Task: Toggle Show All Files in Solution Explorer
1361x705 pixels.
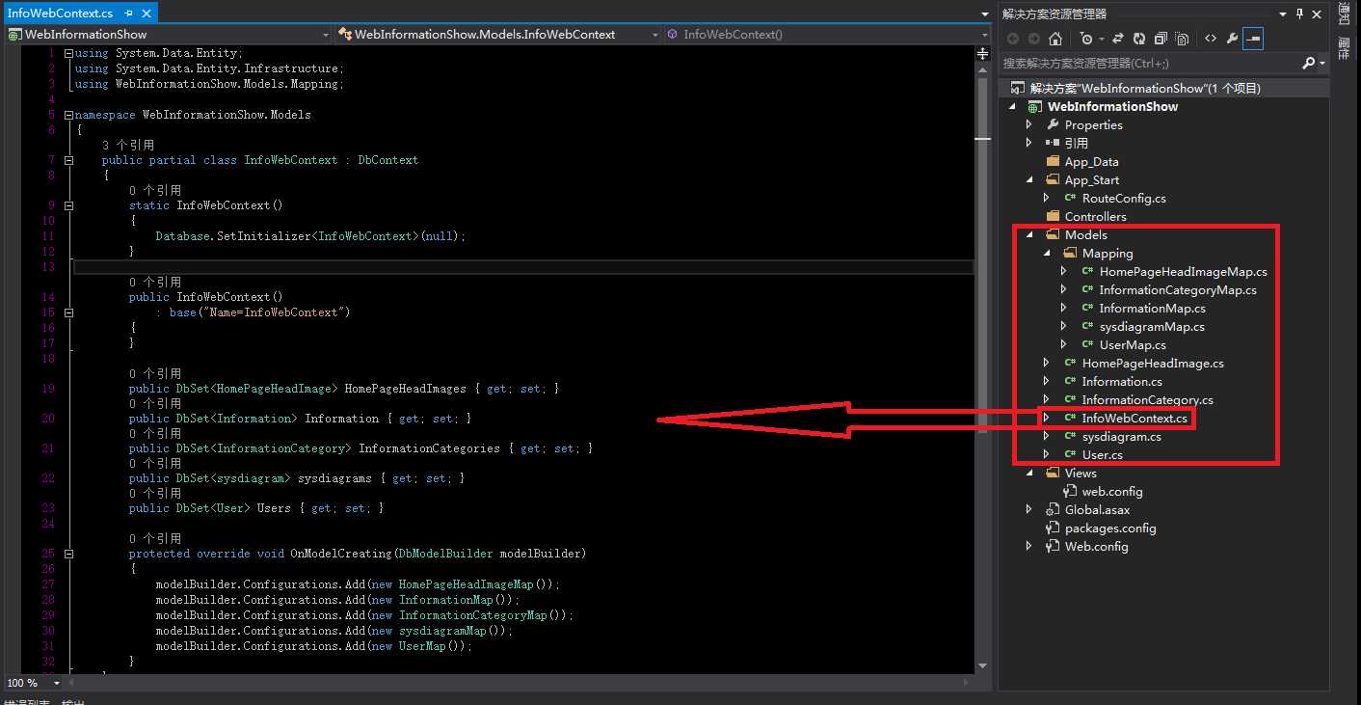Action: 1182,39
